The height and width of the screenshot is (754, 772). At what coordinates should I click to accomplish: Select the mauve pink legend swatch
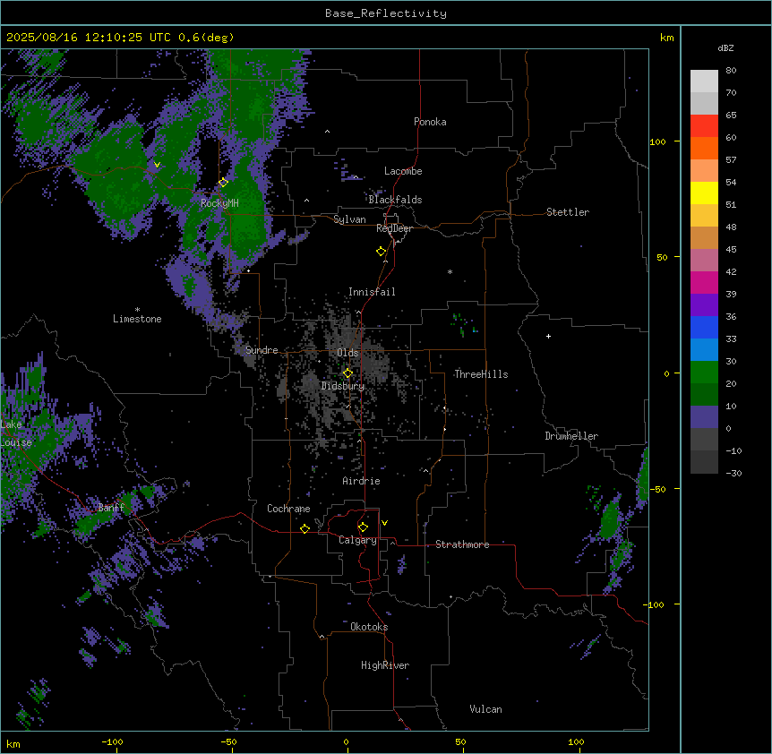[x=704, y=260]
